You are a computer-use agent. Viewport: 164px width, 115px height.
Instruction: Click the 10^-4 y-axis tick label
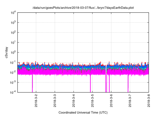13,92
